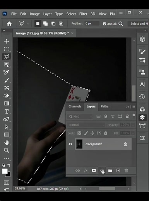Open the File menu
This screenshot has width=149, height=201.
pyautogui.click(x=14, y=14)
